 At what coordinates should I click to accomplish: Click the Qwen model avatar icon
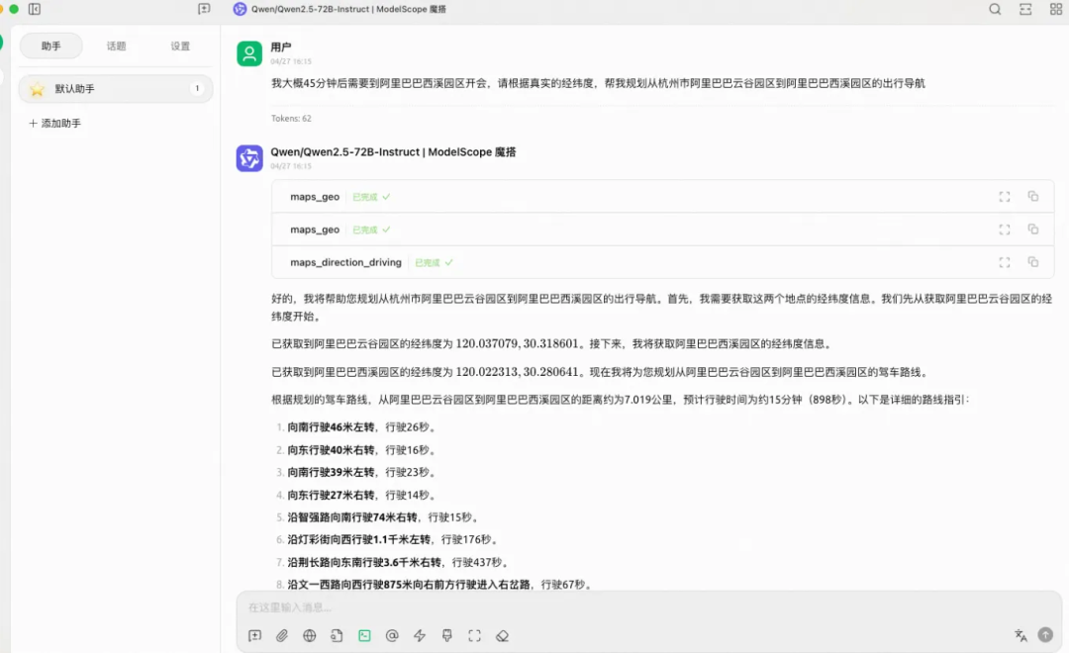pos(249,158)
